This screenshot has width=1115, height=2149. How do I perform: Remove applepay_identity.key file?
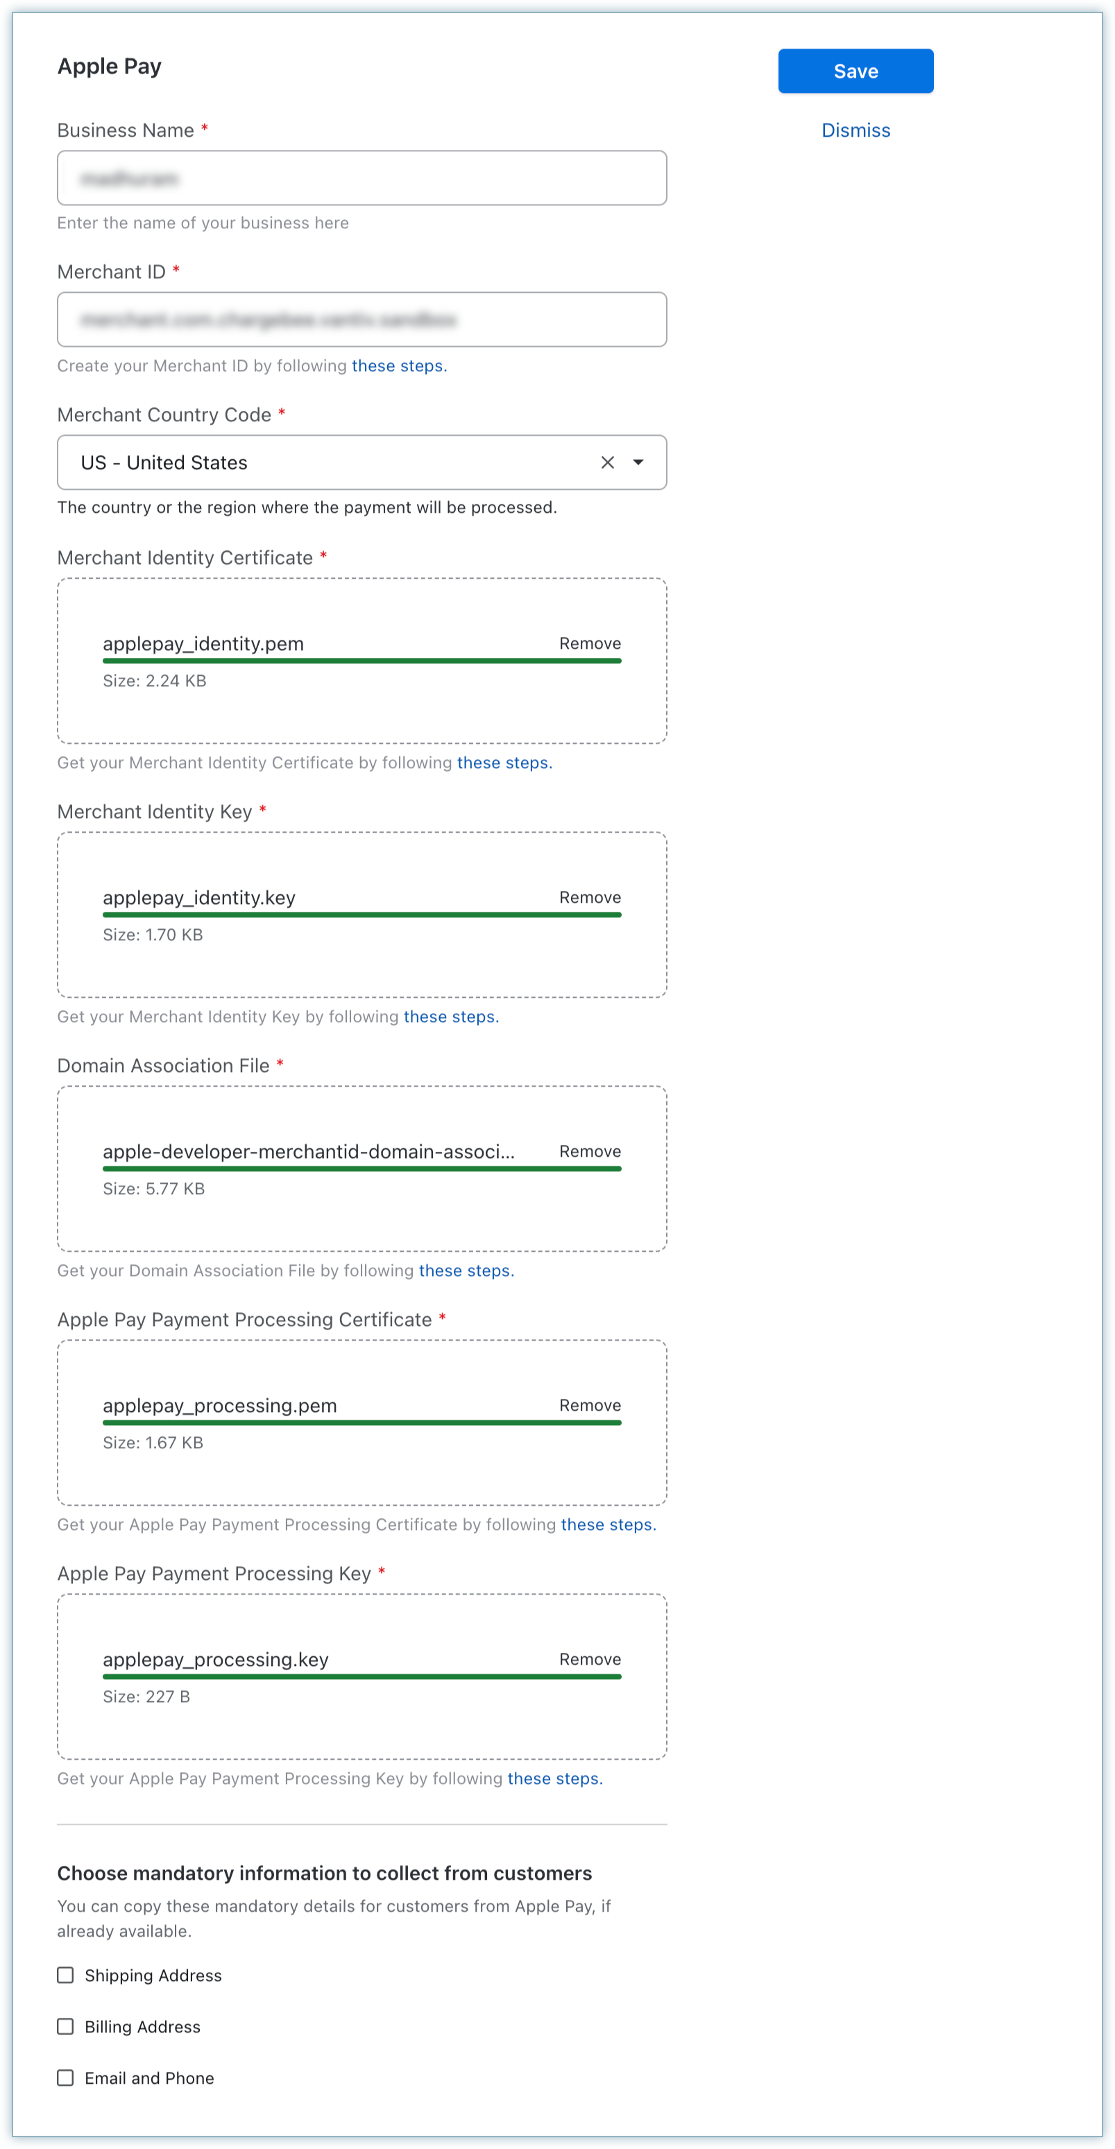coord(590,897)
